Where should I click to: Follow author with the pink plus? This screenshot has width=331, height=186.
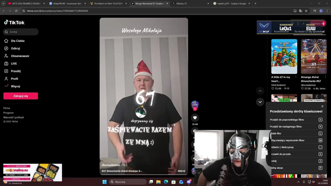[195, 109]
